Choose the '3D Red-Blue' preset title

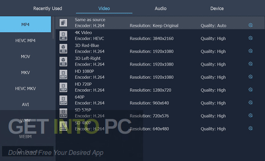[87, 45]
